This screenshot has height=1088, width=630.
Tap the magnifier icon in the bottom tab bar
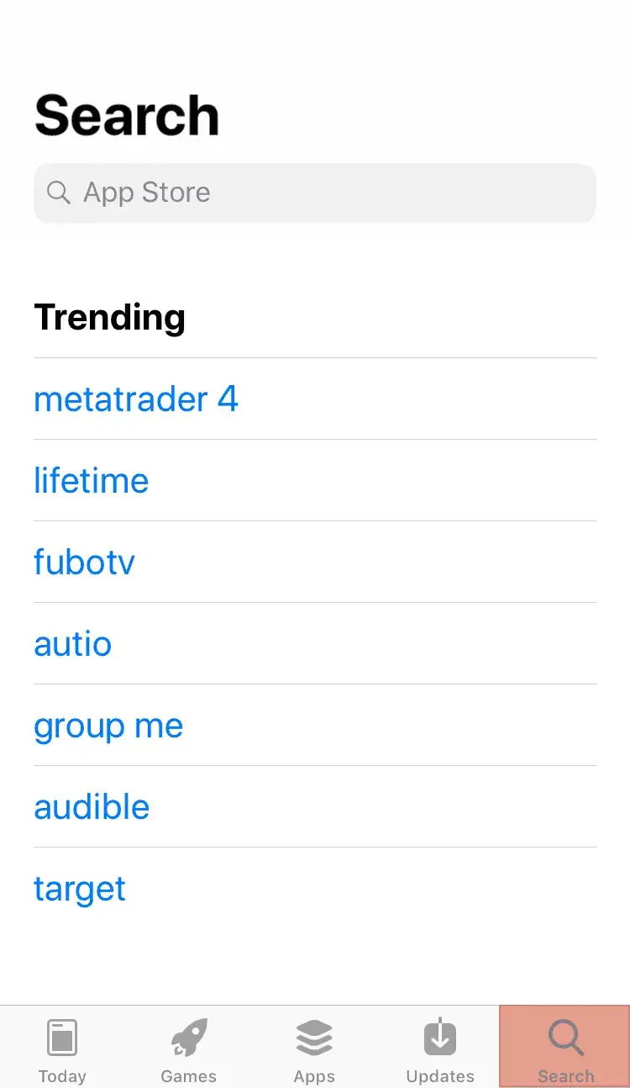click(x=566, y=1038)
